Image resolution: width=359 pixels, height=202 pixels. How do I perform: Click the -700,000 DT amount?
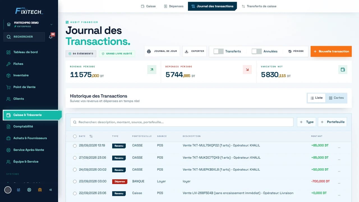[320, 182]
